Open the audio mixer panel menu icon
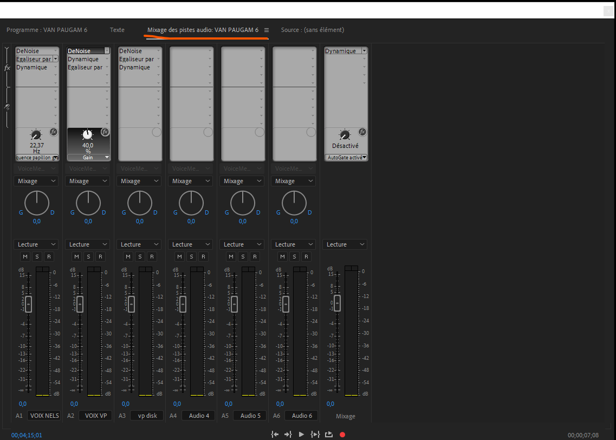616x440 pixels. 267,30
